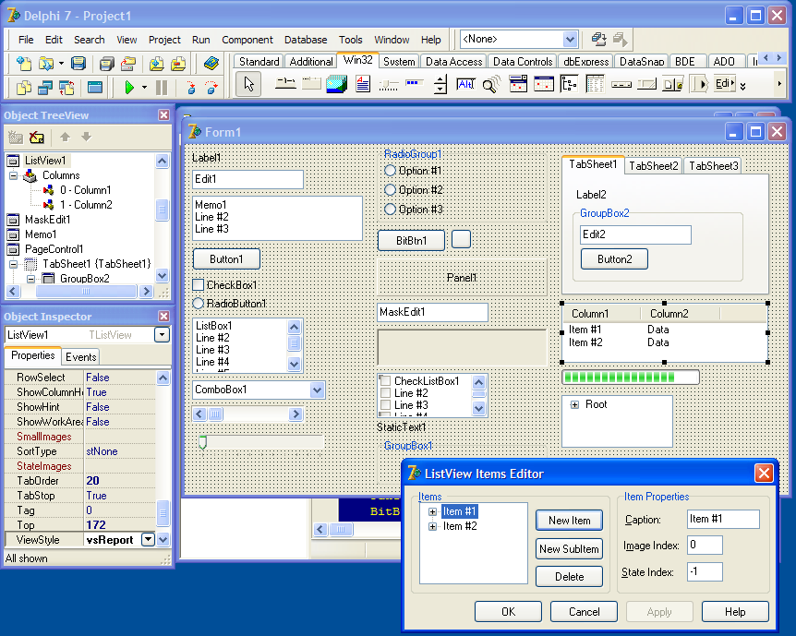Open Object Inspector component selector dropdown
Screen dimensions: 796x636
coord(162,335)
